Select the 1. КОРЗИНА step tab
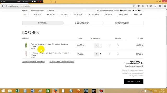 (42, 23)
